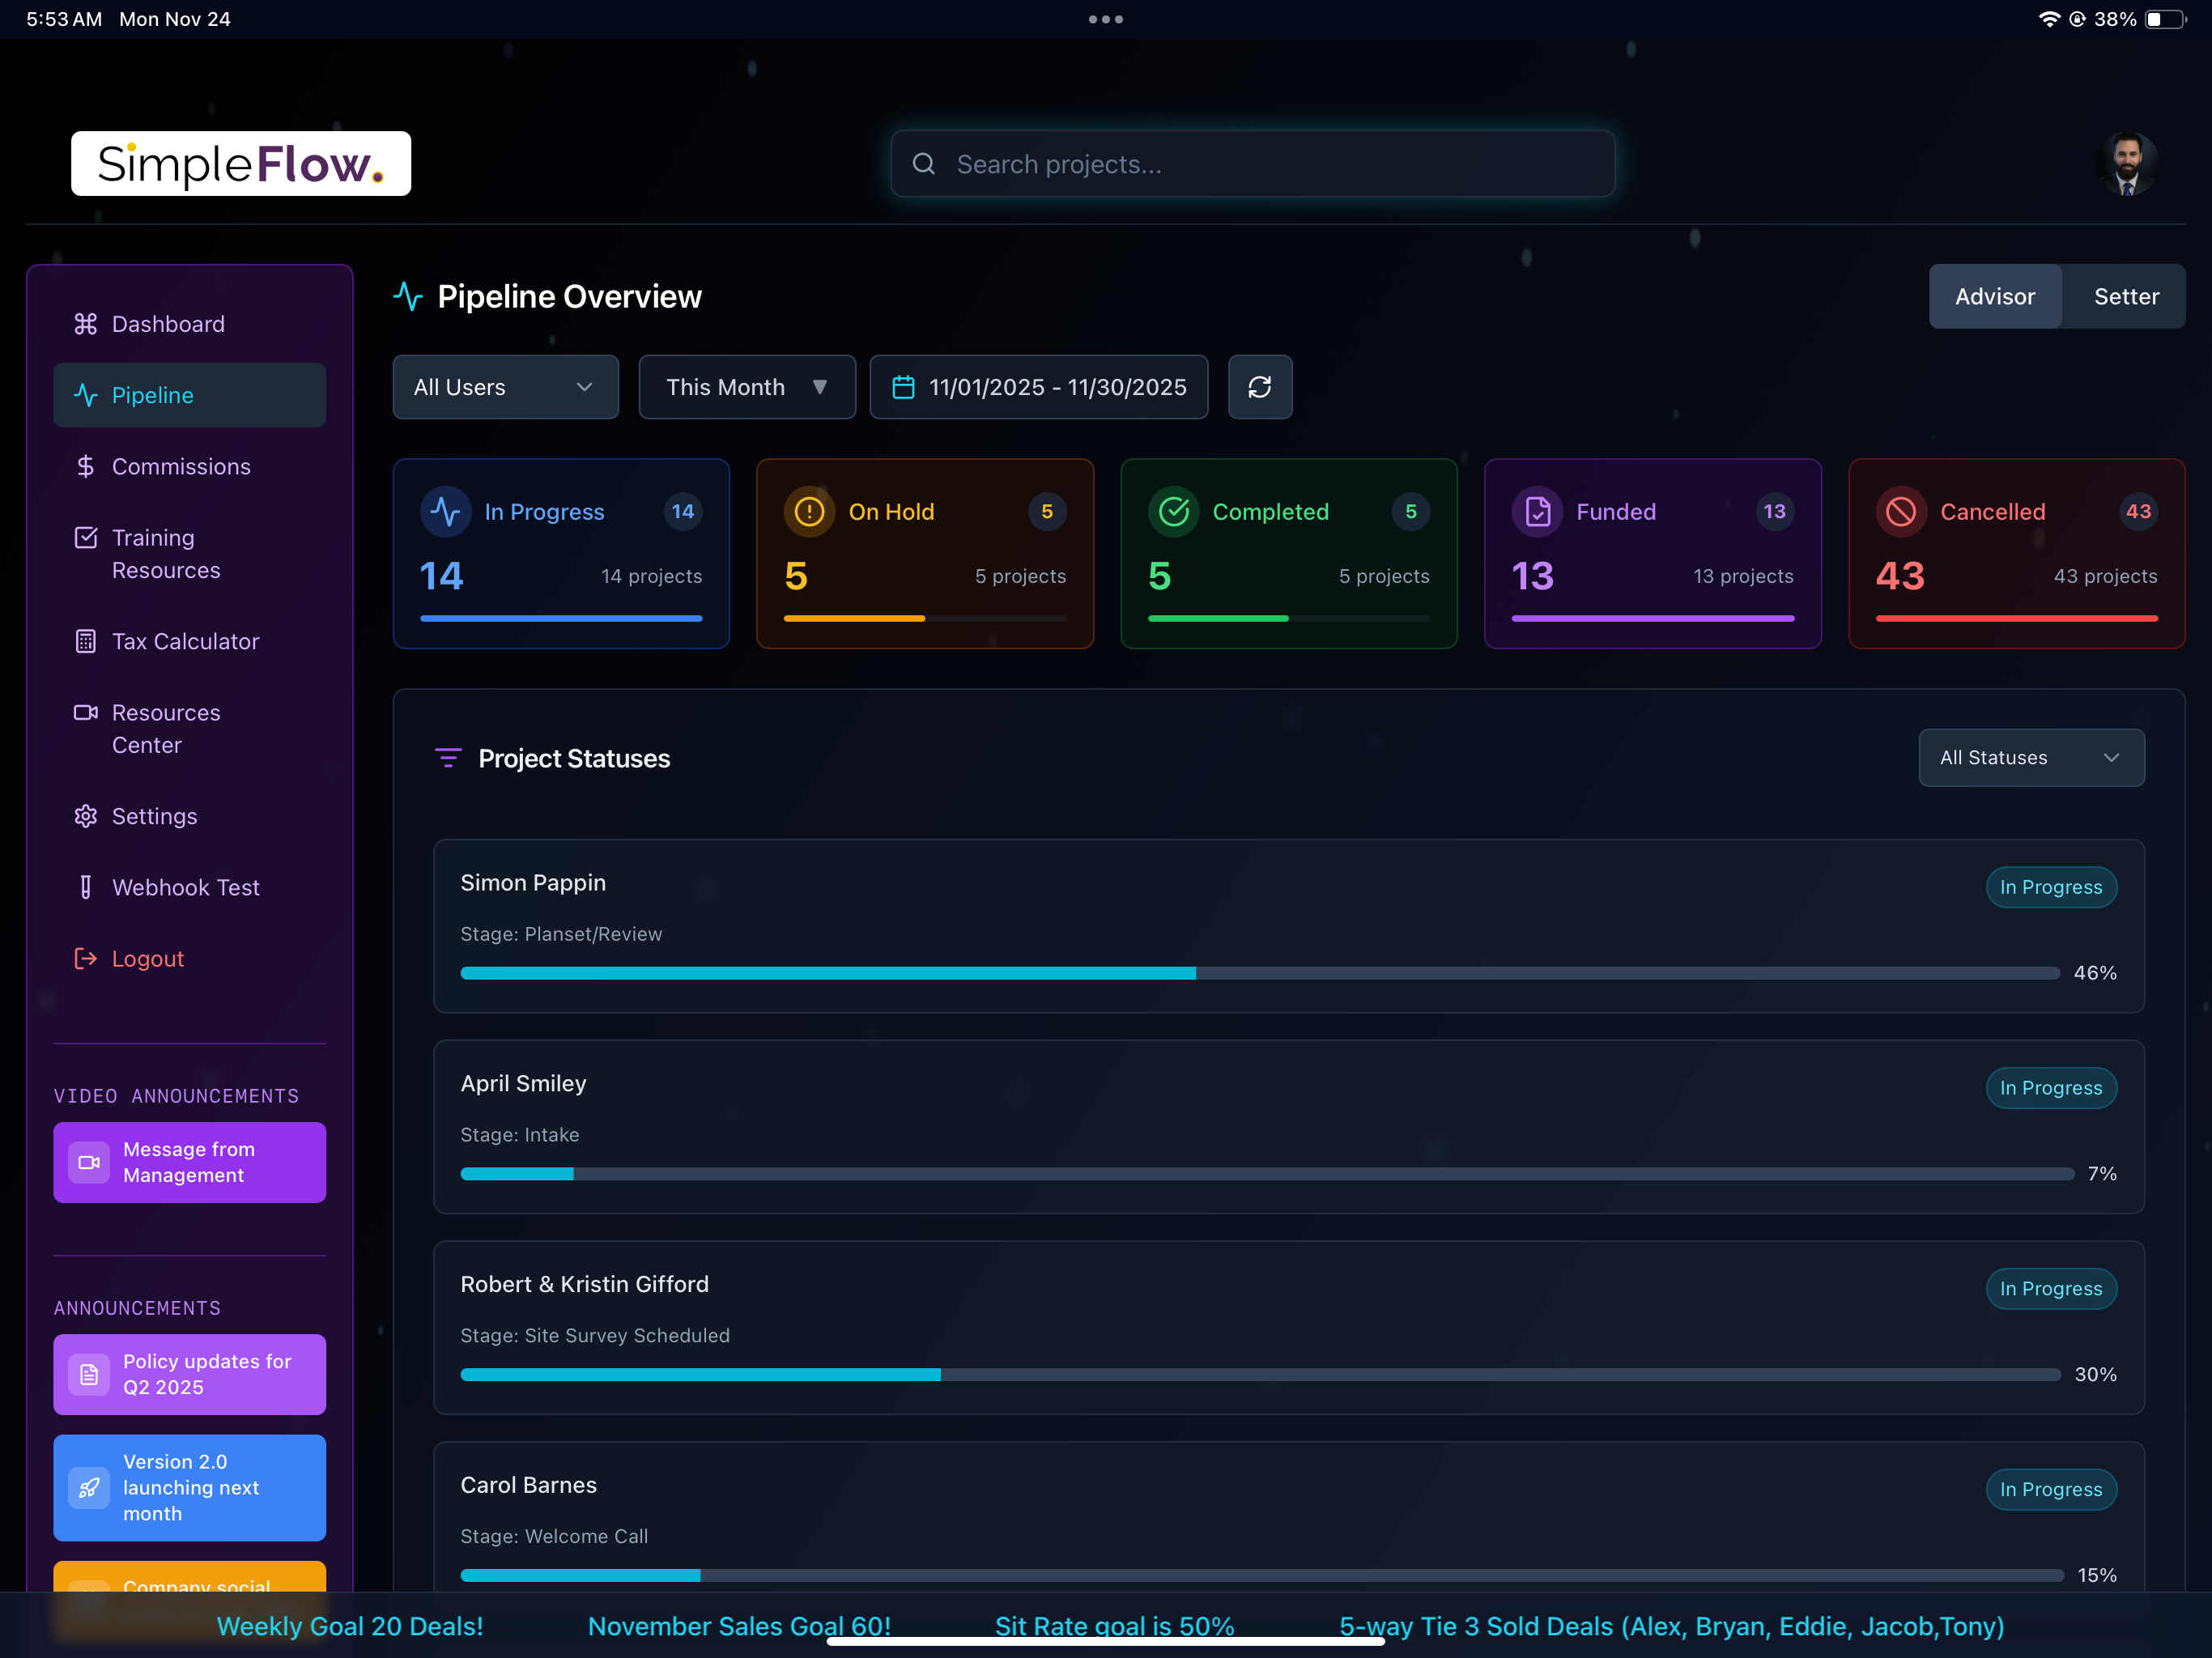
Task: Click the On Hold count badge 5
Action: click(x=1047, y=511)
